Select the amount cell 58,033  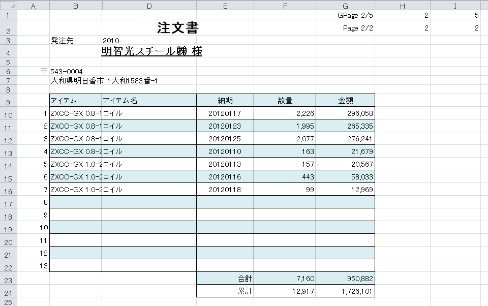click(345, 176)
